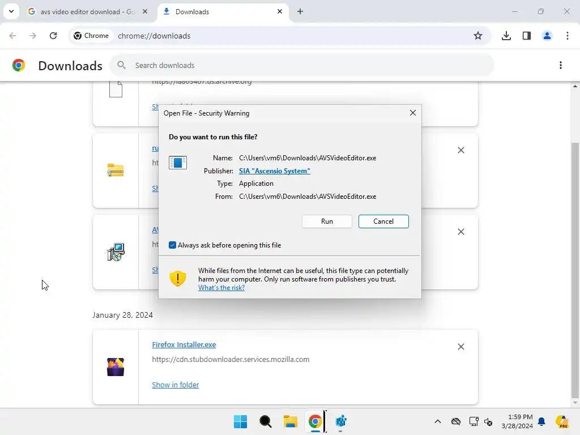Click the PRE colorful tray icon

pyautogui.click(x=562, y=421)
